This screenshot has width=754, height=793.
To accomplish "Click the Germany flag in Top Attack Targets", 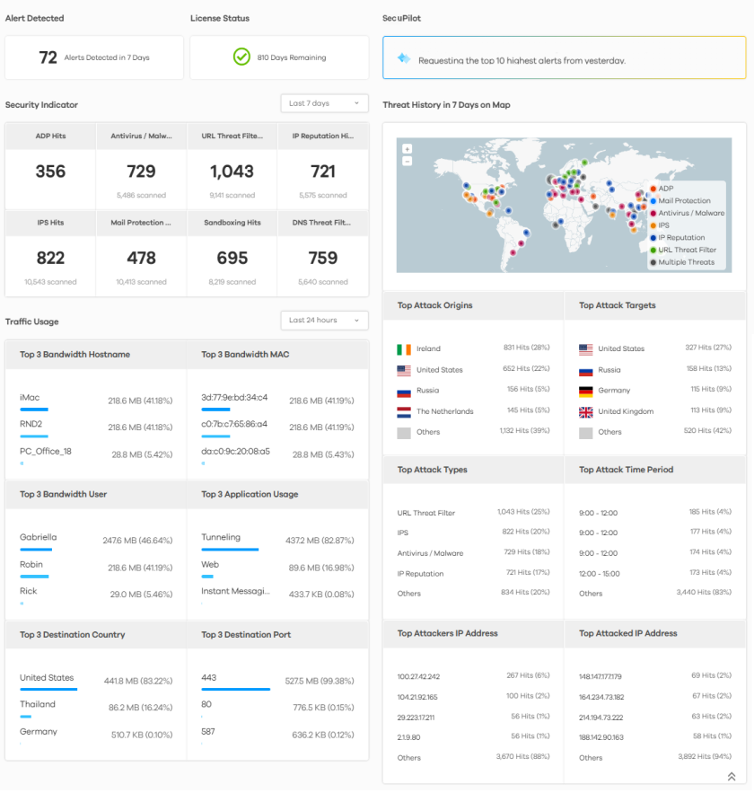I will click(585, 391).
